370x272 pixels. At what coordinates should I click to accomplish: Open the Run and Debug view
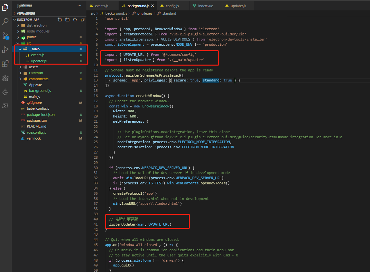5,50
